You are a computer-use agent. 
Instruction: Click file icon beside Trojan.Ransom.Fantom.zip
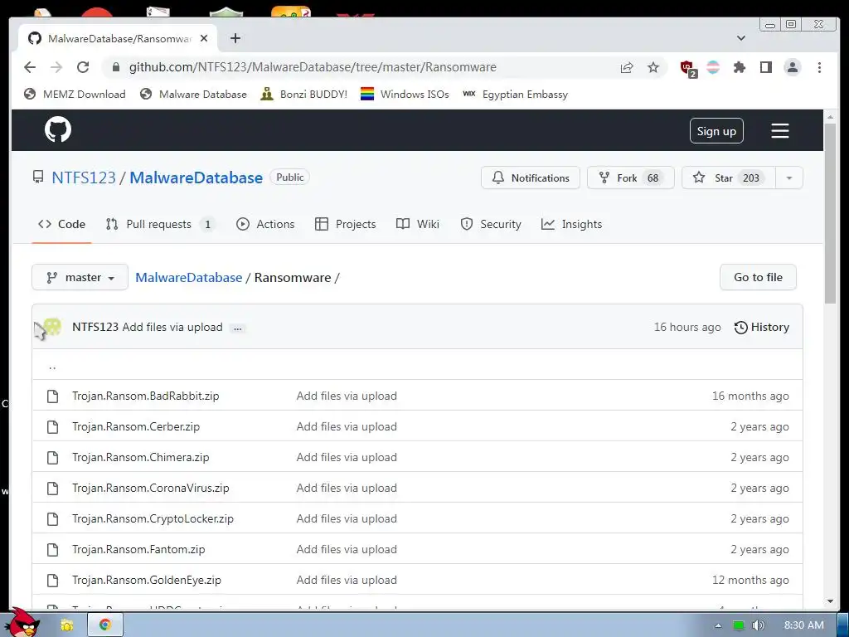pos(52,550)
